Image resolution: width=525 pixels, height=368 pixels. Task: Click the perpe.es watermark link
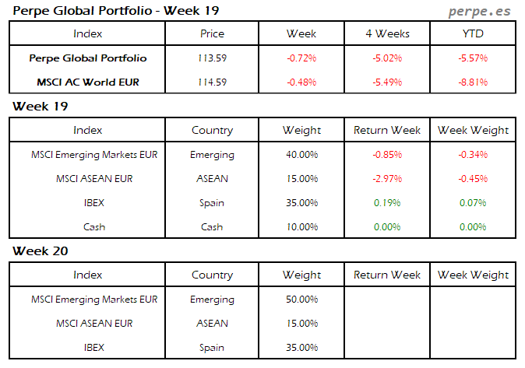tap(481, 11)
